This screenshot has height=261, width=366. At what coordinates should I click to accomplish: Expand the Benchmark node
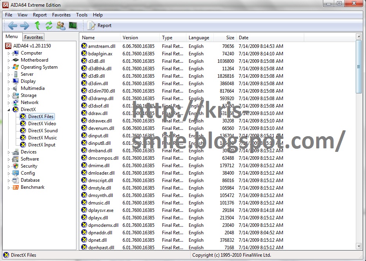pyautogui.click(x=9, y=188)
